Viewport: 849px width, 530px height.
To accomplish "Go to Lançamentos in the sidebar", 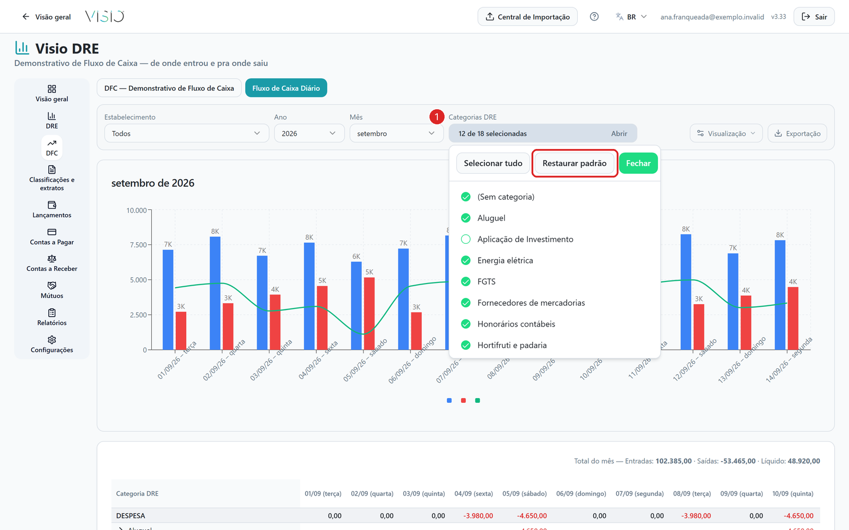I will click(x=51, y=209).
